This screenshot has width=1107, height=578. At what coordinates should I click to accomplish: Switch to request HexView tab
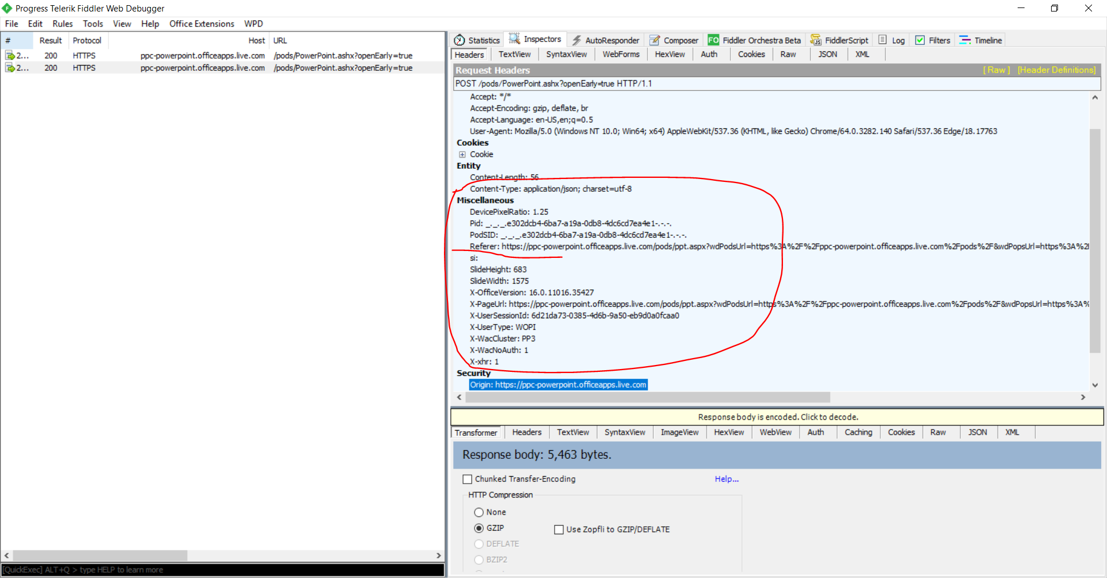click(670, 54)
